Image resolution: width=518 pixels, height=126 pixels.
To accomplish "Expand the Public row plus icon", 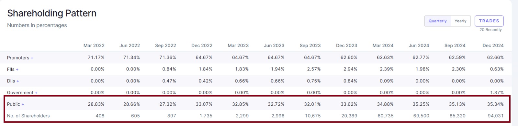I will [x=23, y=104].
